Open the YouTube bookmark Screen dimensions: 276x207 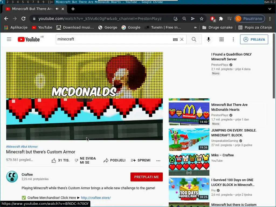pyautogui.click(x=42, y=27)
